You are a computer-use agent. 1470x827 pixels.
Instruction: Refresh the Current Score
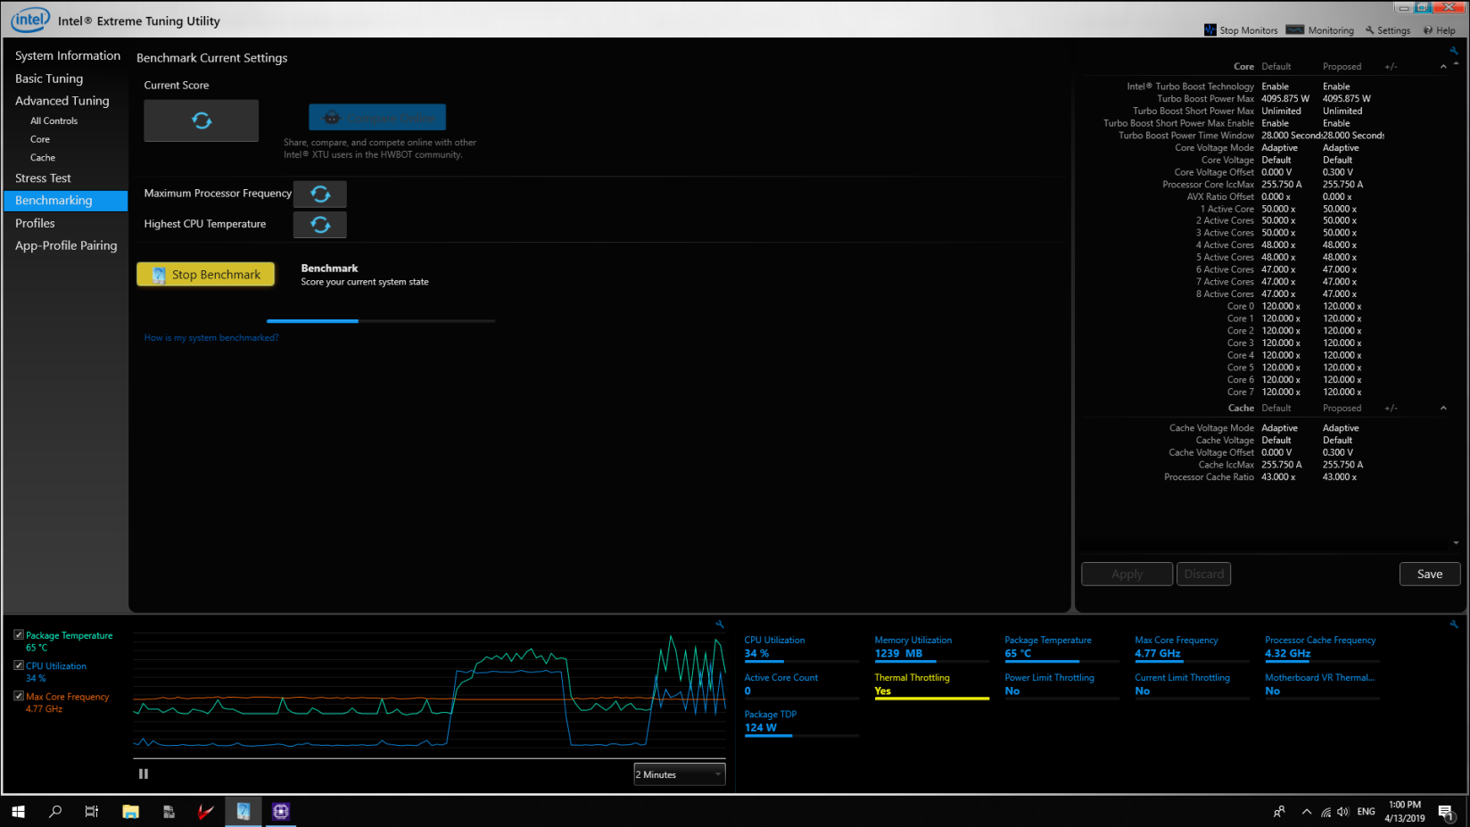pos(201,120)
